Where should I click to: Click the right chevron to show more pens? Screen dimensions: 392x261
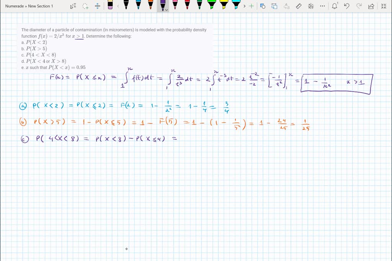(244, 6)
